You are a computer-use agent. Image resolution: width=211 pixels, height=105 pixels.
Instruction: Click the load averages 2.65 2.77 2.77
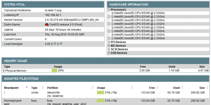[x=54, y=44]
